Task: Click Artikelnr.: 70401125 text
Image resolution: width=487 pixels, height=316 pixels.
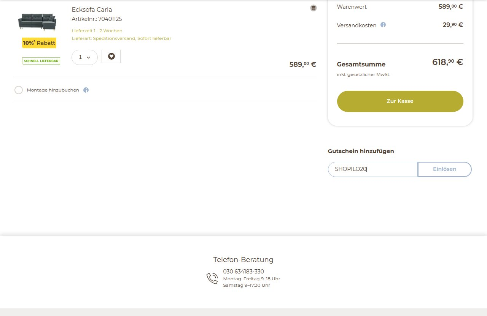Action: point(97,19)
